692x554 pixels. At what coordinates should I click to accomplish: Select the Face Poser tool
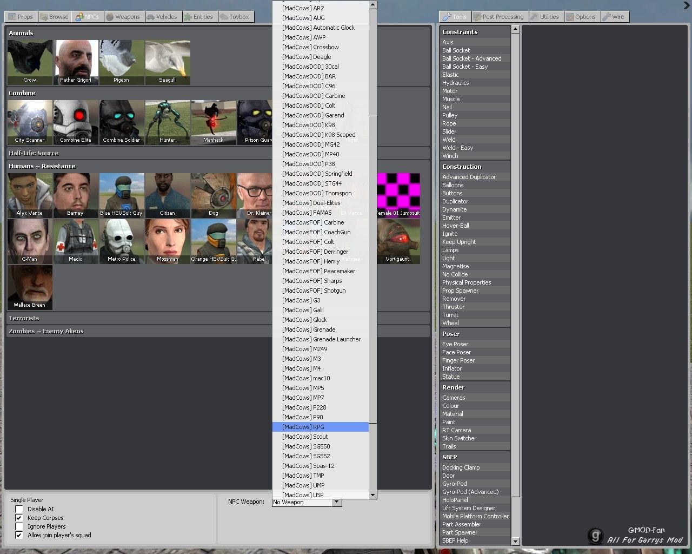pos(475,352)
